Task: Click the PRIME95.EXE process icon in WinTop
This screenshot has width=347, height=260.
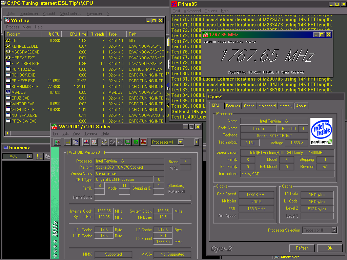Action: [8, 81]
